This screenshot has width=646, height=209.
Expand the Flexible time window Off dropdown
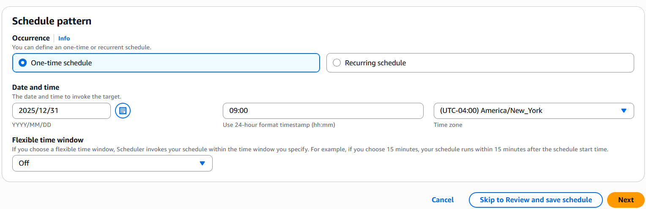[x=112, y=163]
